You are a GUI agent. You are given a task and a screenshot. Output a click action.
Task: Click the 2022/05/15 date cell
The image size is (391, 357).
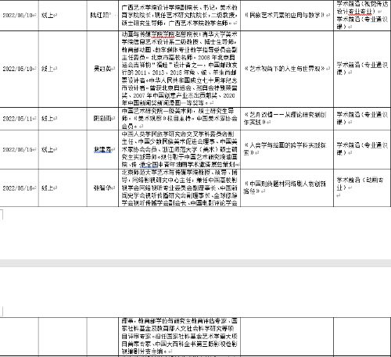(19, 150)
